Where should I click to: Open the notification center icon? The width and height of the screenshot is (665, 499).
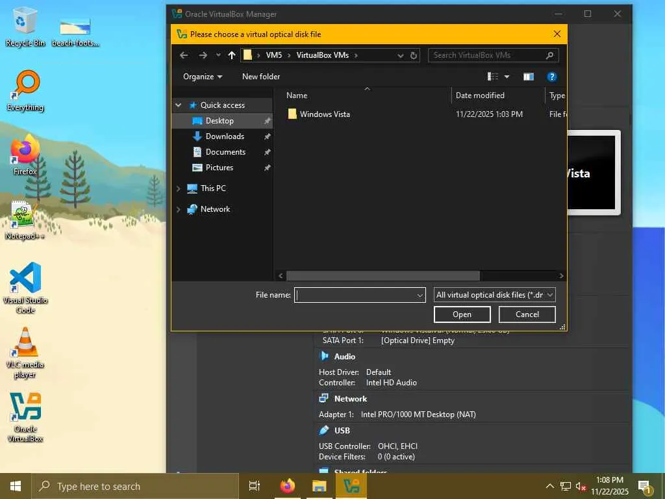pyautogui.click(x=644, y=486)
